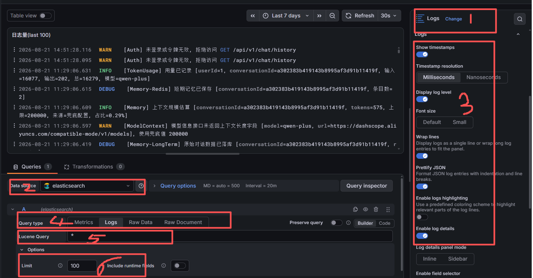Open menu for 14:51:28.095 log row
The height and width of the screenshot is (278, 533).
[14, 60]
